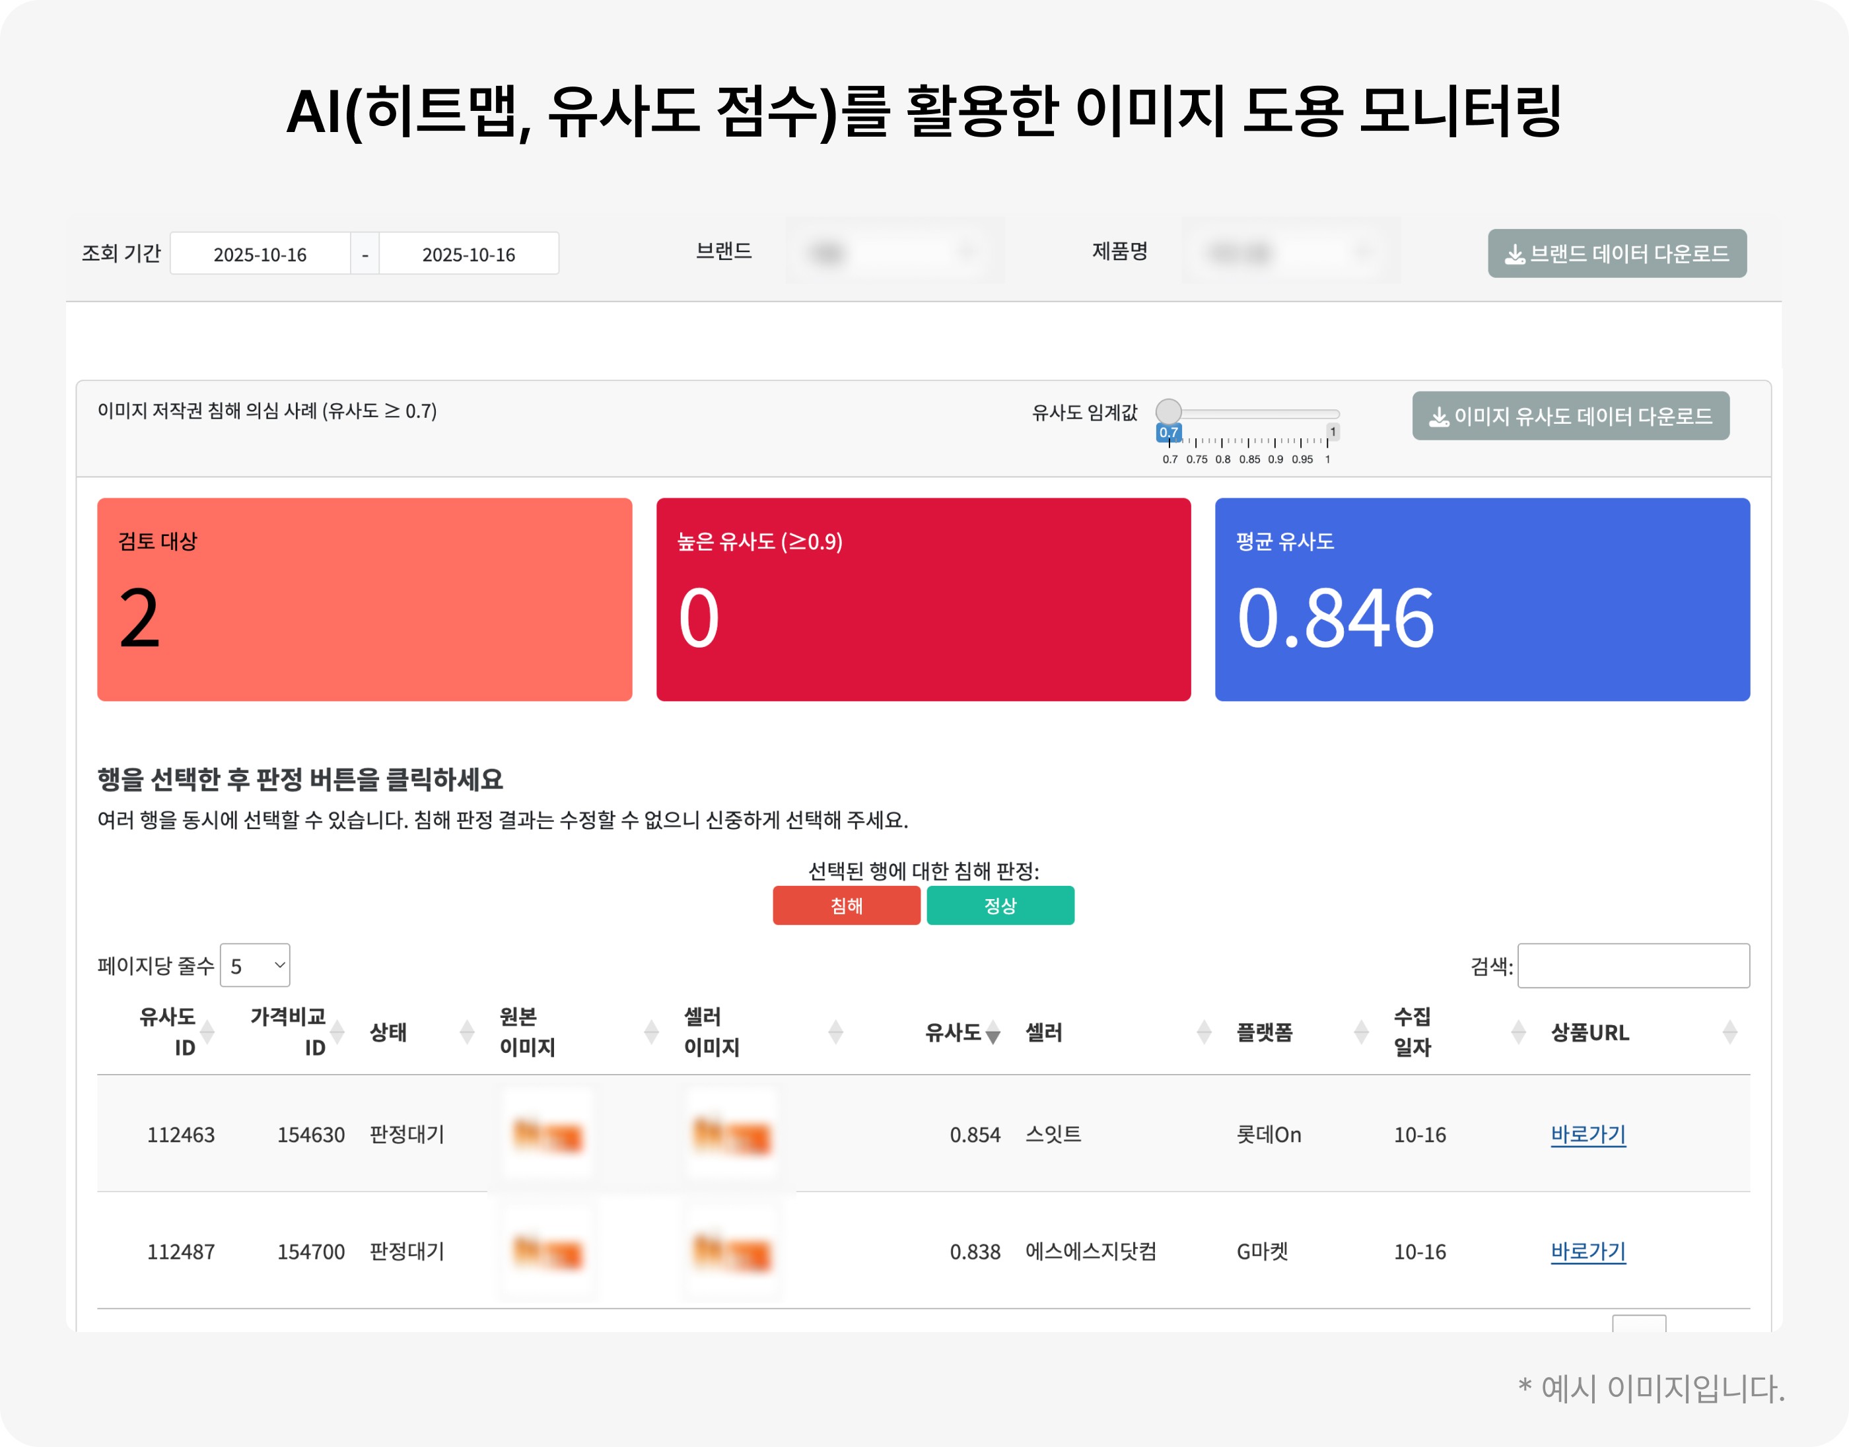Sort by 유사도 ID column arrows
The height and width of the screenshot is (1447, 1849).
[x=207, y=1032]
